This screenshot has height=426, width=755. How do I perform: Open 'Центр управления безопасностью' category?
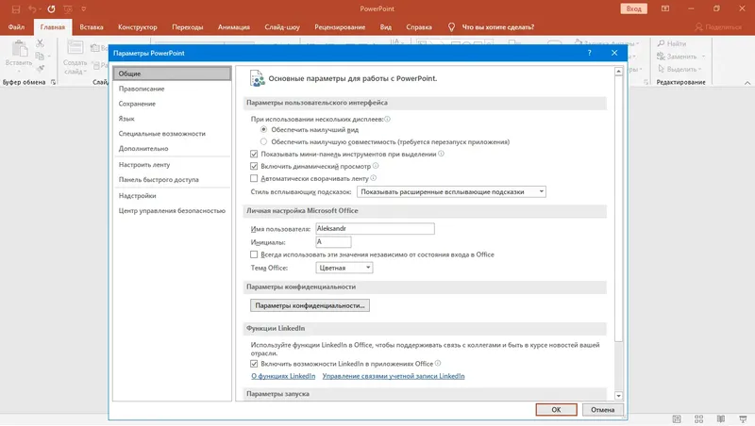click(172, 210)
